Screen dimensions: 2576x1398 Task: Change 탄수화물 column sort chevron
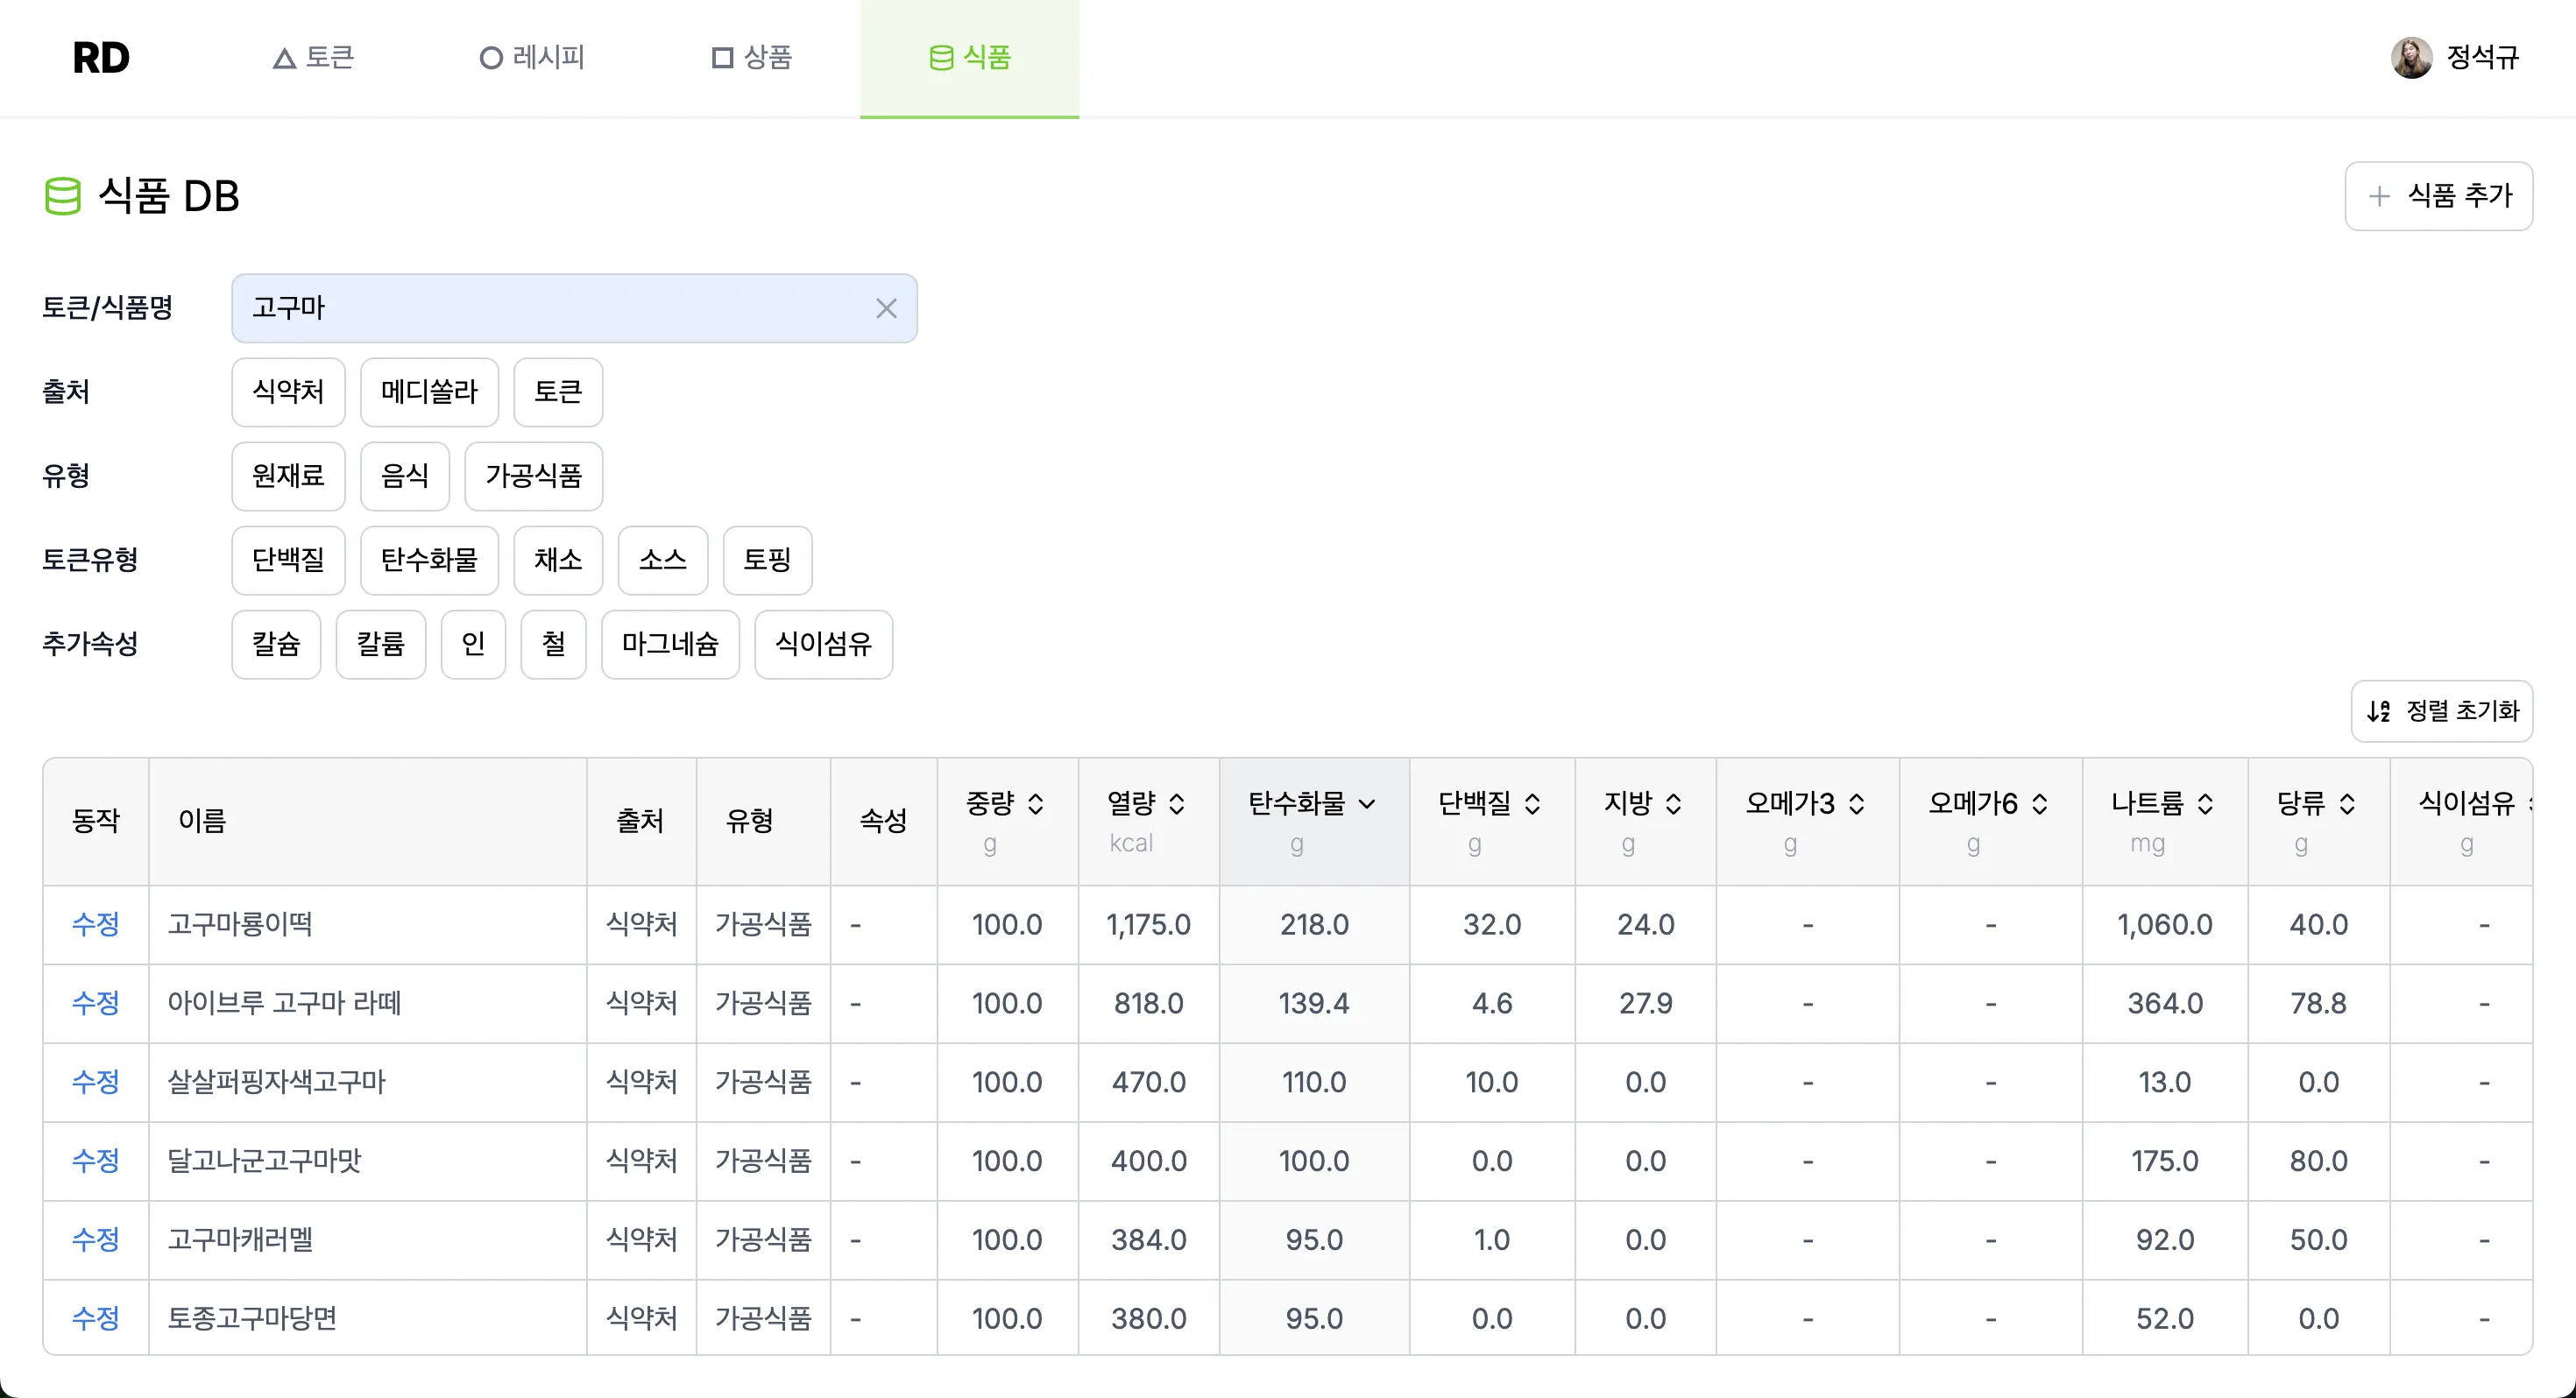1367,804
